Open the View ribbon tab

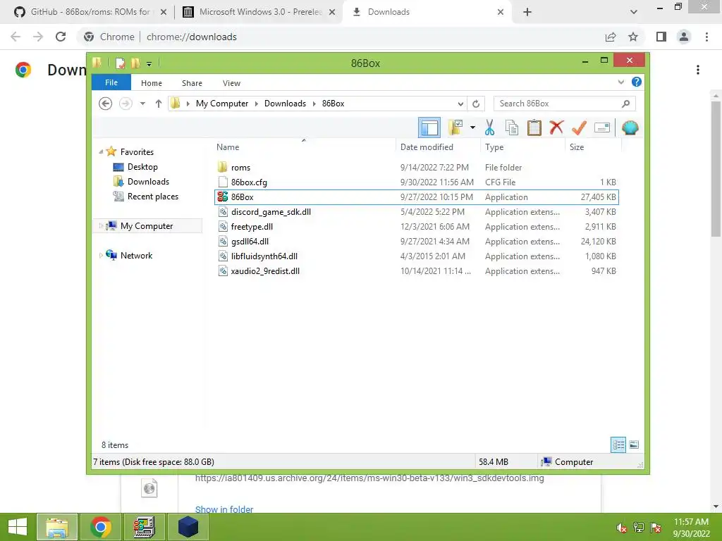tap(231, 83)
